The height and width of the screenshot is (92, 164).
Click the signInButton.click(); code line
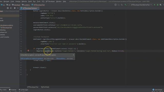pos(42,30)
